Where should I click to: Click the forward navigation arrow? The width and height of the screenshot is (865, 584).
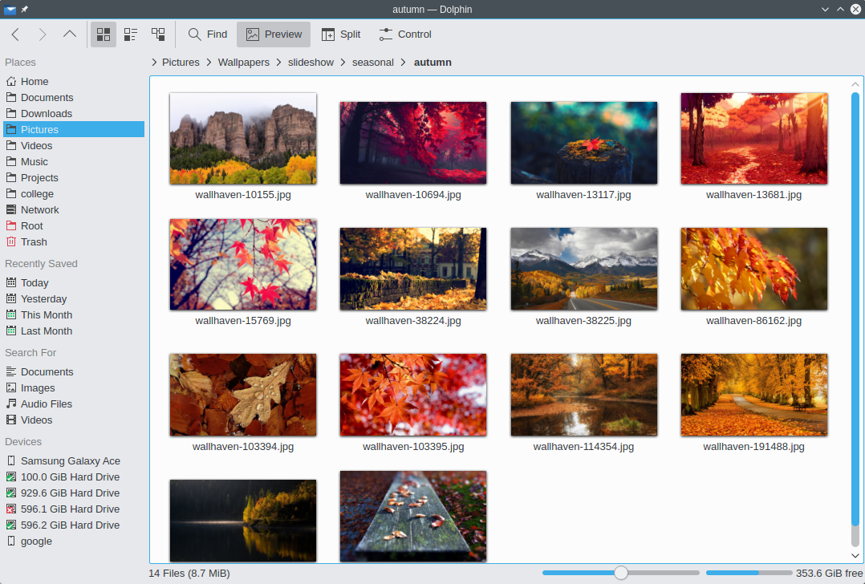(43, 34)
